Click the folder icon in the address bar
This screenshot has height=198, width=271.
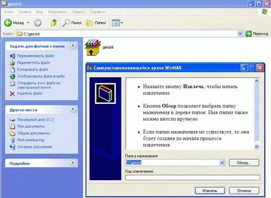(20, 34)
